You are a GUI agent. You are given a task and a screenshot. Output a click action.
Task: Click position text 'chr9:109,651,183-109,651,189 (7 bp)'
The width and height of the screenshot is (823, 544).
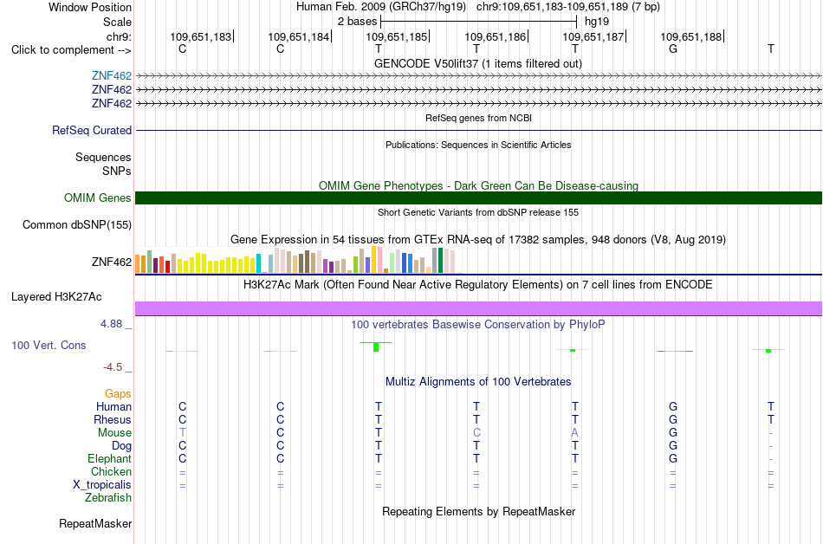tap(568, 7)
